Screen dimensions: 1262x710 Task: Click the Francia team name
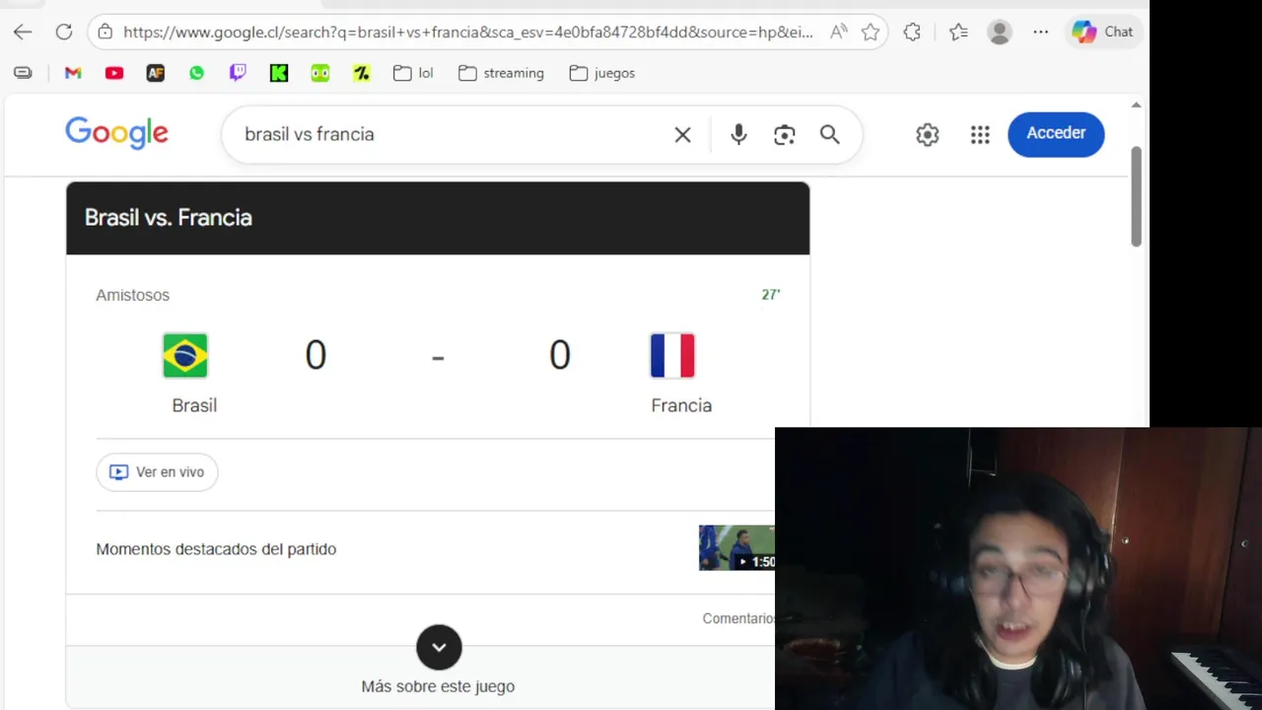[x=681, y=405]
